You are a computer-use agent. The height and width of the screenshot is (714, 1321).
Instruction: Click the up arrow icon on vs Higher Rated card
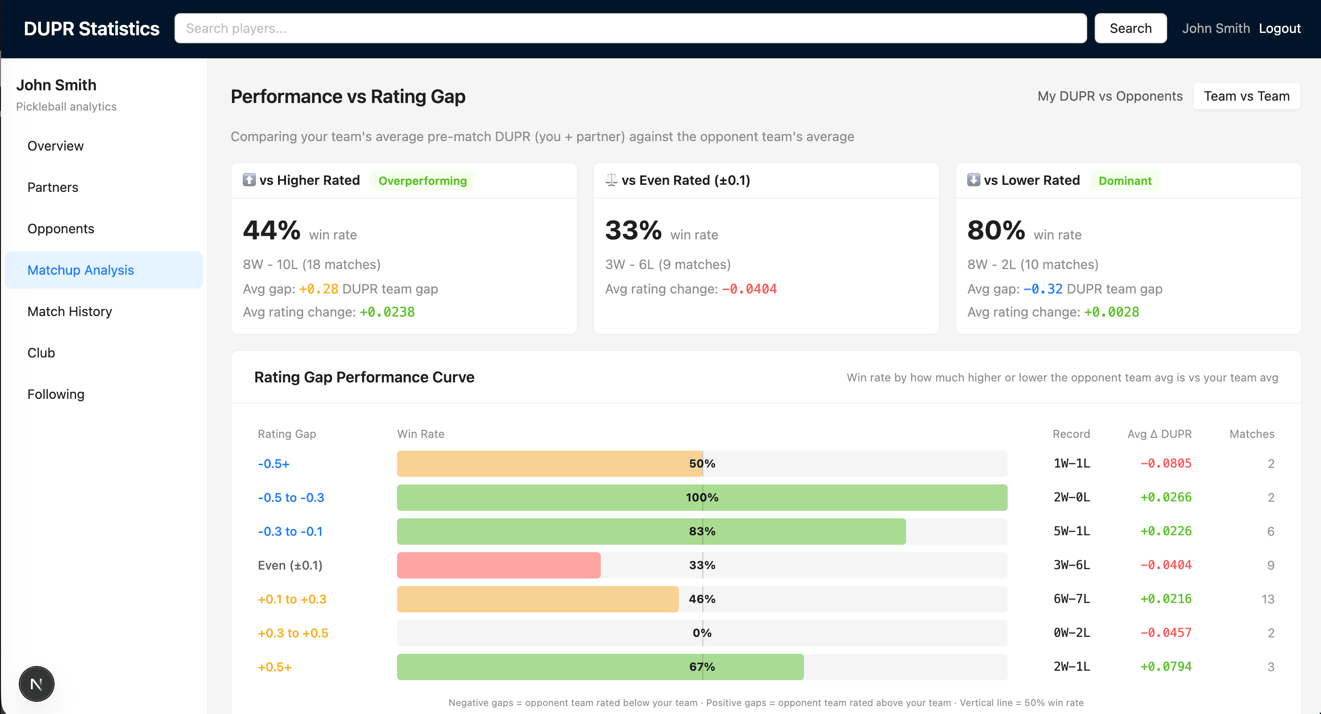pos(250,181)
